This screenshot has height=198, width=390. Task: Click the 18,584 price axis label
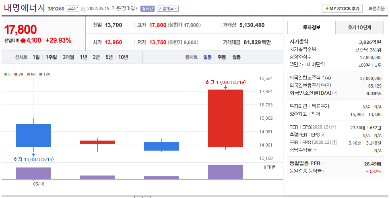[266, 78]
